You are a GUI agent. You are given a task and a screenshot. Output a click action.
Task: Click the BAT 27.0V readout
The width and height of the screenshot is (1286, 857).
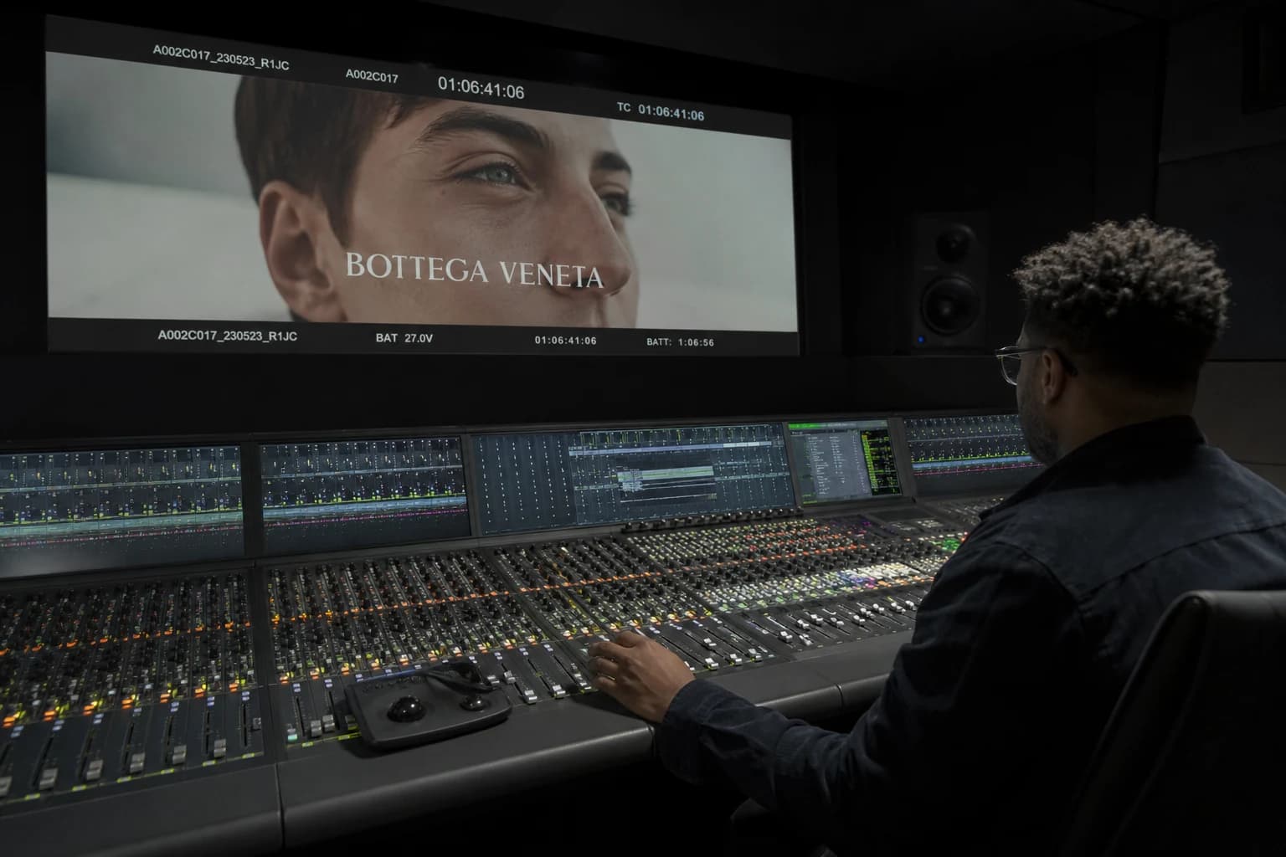404,338
